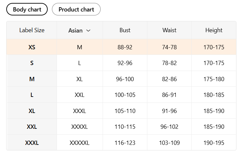The width and height of the screenshot is (245, 158).
Task: Click the Waist column header
Action: [169, 30]
